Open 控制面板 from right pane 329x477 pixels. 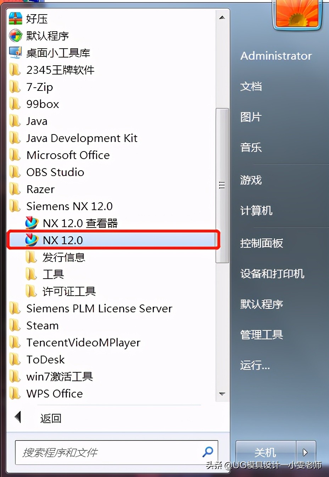(x=262, y=243)
